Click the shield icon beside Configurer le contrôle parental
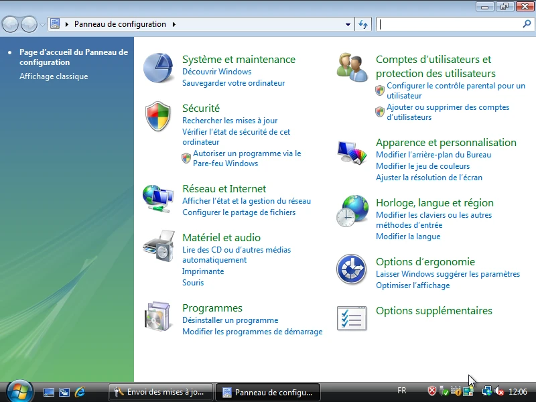The width and height of the screenshot is (536, 402). point(380,90)
